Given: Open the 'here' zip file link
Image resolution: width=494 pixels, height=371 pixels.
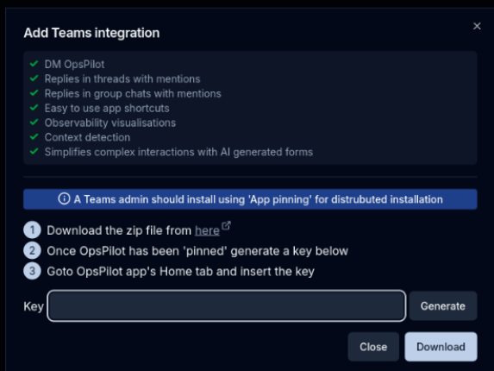Looking at the screenshot, I should pos(207,230).
